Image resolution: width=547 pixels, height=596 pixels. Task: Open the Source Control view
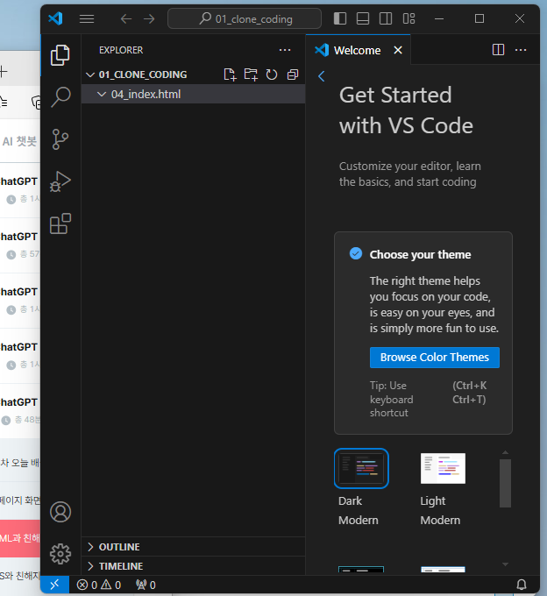pos(60,139)
